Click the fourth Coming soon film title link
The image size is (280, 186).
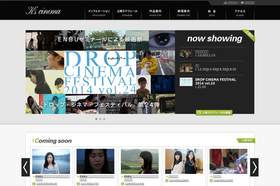pyautogui.click(x=173, y=177)
